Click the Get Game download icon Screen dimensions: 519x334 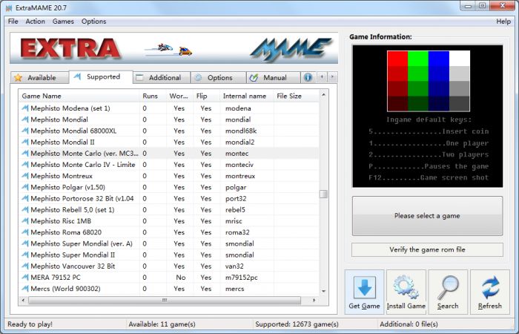point(364,286)
